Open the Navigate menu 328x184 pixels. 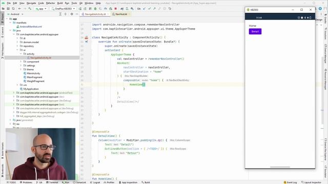(x=31, y=3)
